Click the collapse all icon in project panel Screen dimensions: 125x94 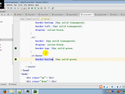pyautogui.click(x=5, y=14)
